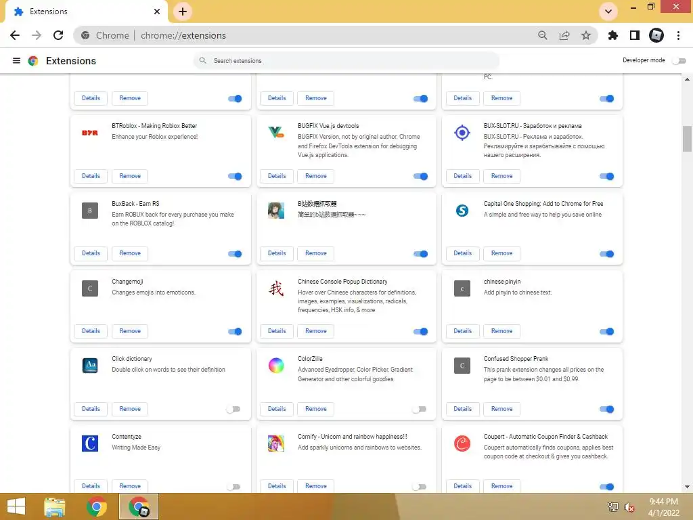Disable the BTRoblox extension toggle

(x=235, y=176)
